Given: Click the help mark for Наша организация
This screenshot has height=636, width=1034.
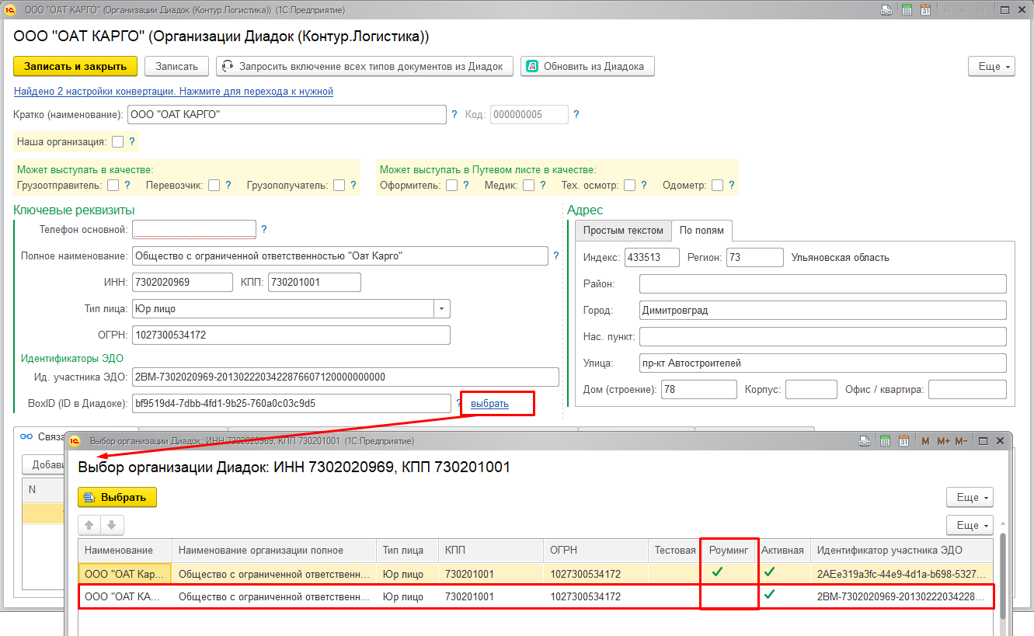Looking at the screenshot, I should [132, 141].
